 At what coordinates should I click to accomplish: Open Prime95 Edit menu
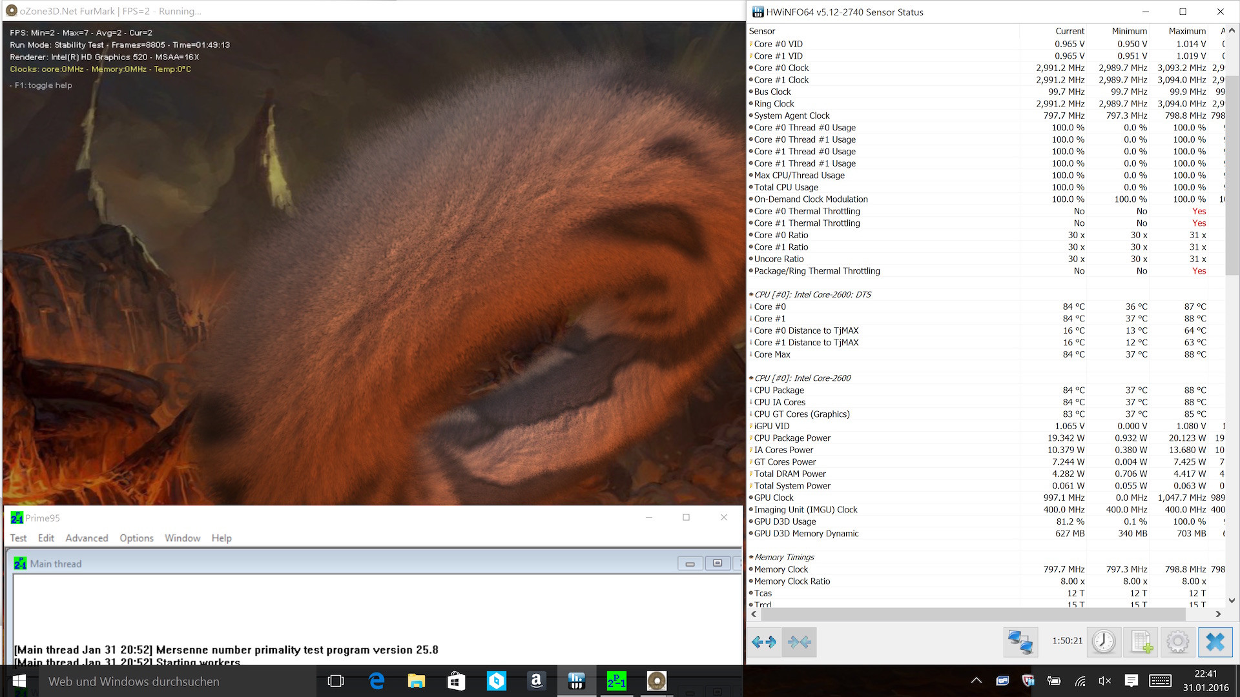[x=46, y=538]
